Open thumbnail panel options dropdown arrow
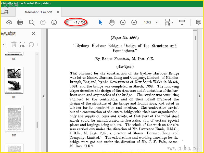 coord(4,45)
